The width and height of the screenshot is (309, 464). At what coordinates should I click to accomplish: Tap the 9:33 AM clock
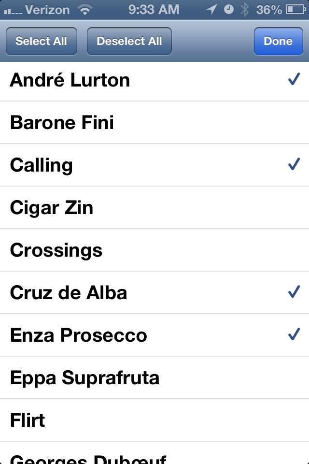[x=154, y=10]
